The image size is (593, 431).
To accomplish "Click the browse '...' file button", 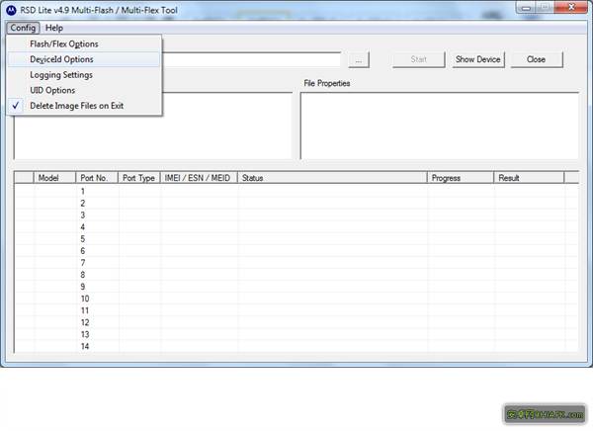I will [359, 59].
